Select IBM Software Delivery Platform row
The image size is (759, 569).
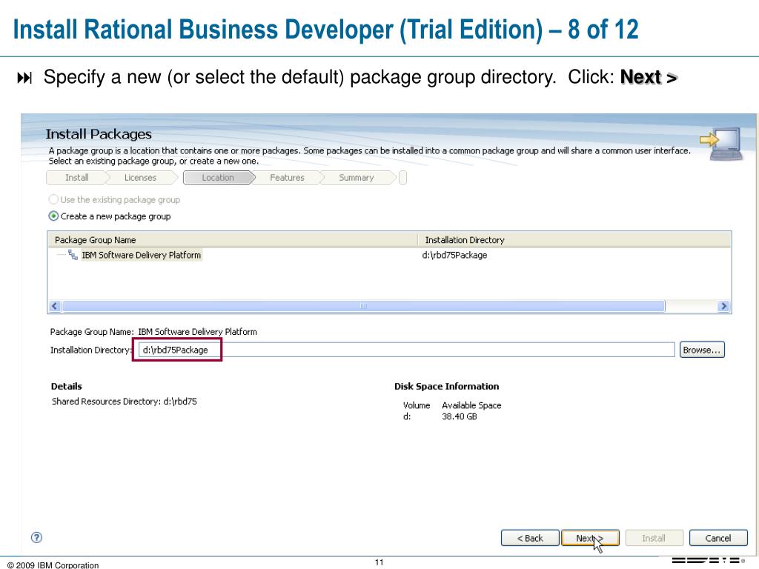(390, 255)
